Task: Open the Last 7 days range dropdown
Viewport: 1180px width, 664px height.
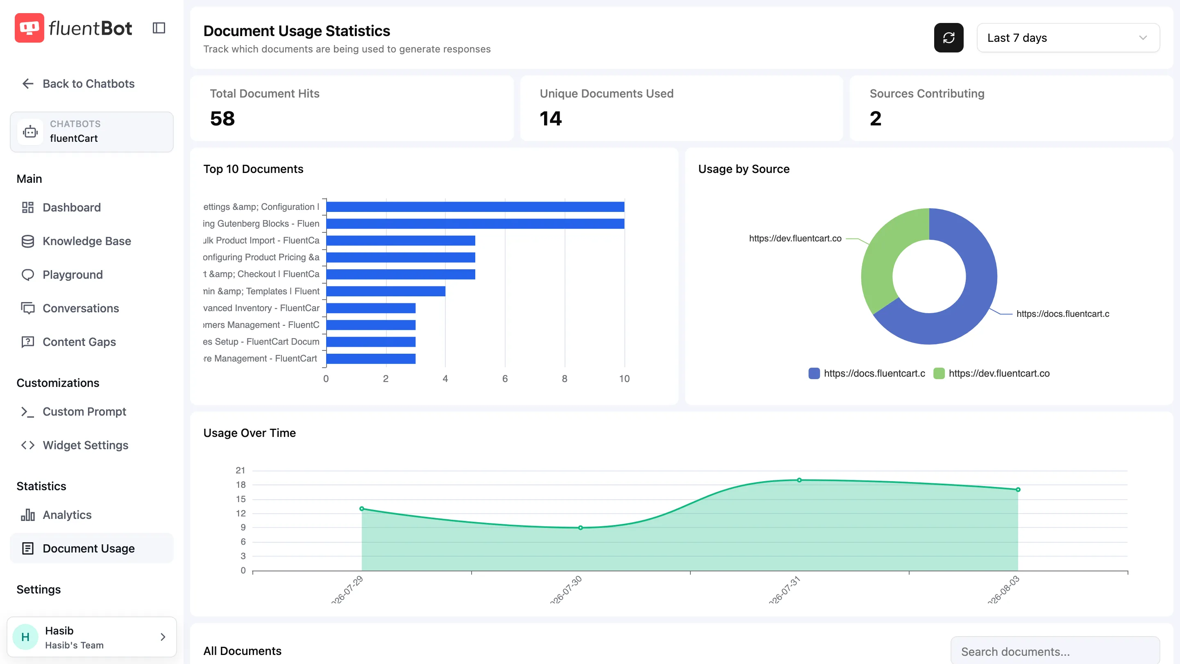Action: pos(1068,38)
